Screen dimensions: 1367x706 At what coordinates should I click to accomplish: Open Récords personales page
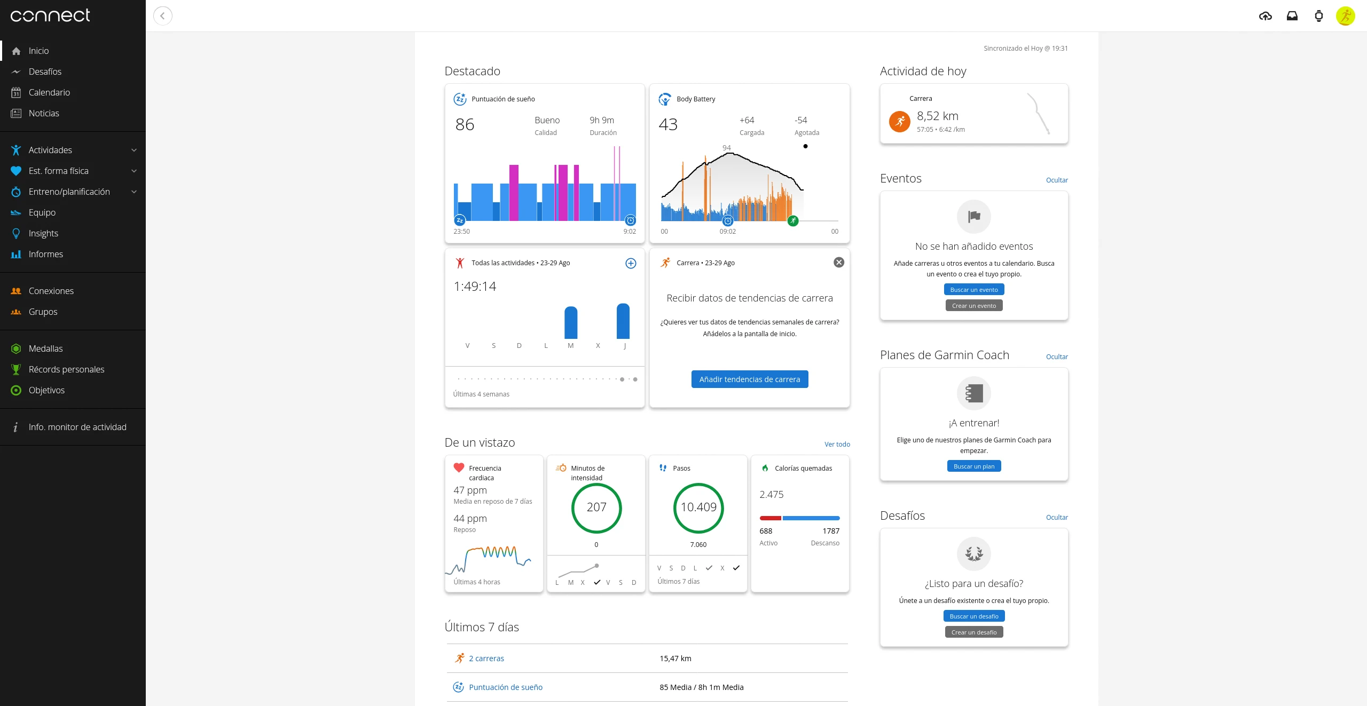pyautogui.click(x=66, y=370)
